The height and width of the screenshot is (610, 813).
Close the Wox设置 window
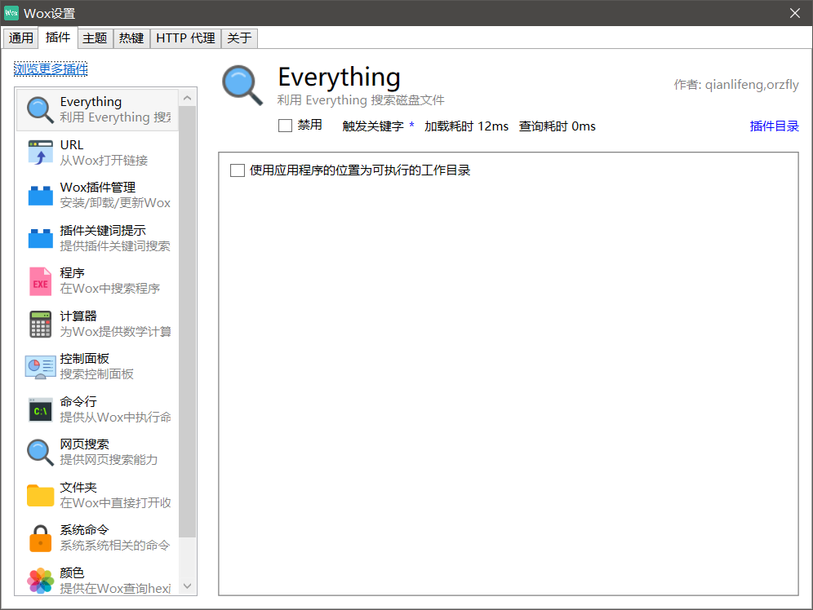point(794,13)
